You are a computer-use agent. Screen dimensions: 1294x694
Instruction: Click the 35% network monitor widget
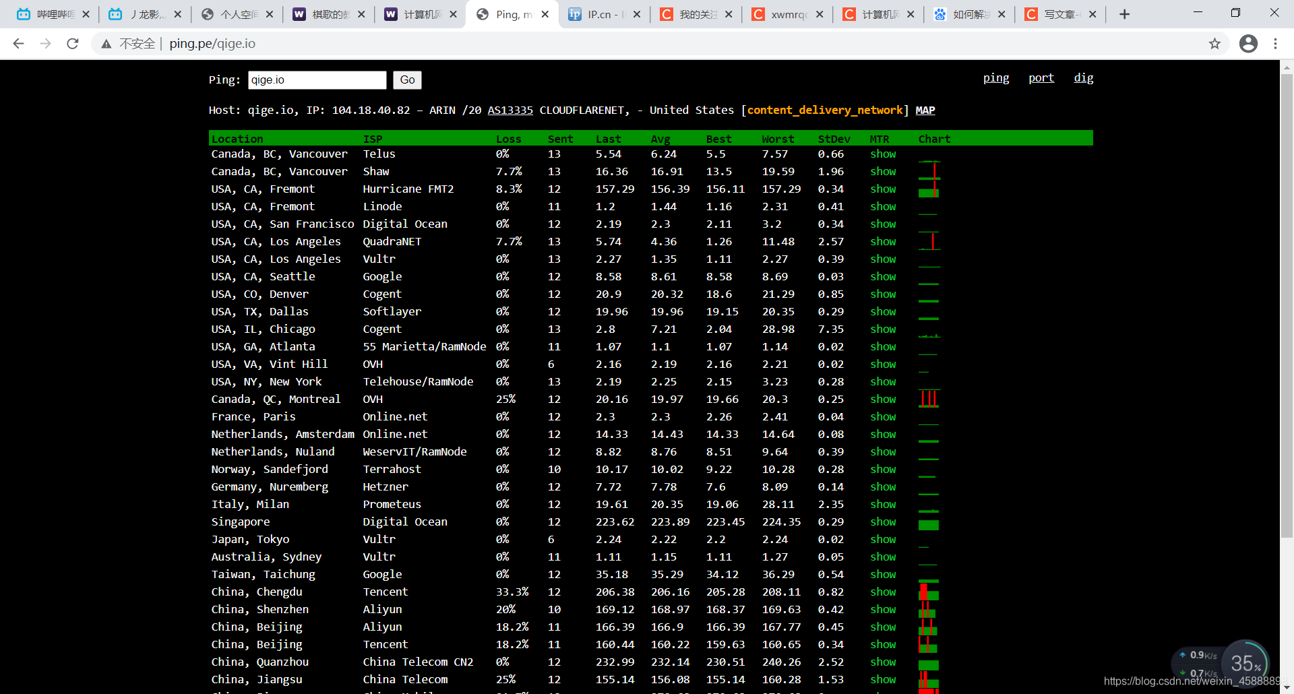1245,664
